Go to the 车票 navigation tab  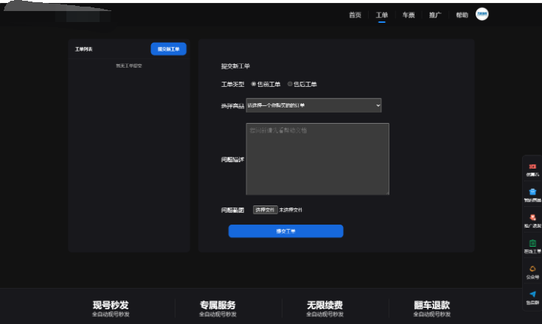(x=409, y=15)
